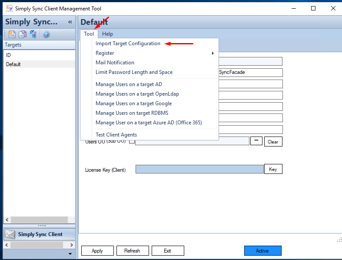Click the Copy target toolbar icon

coord(23,34)
